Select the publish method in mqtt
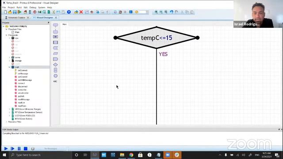 21,96
